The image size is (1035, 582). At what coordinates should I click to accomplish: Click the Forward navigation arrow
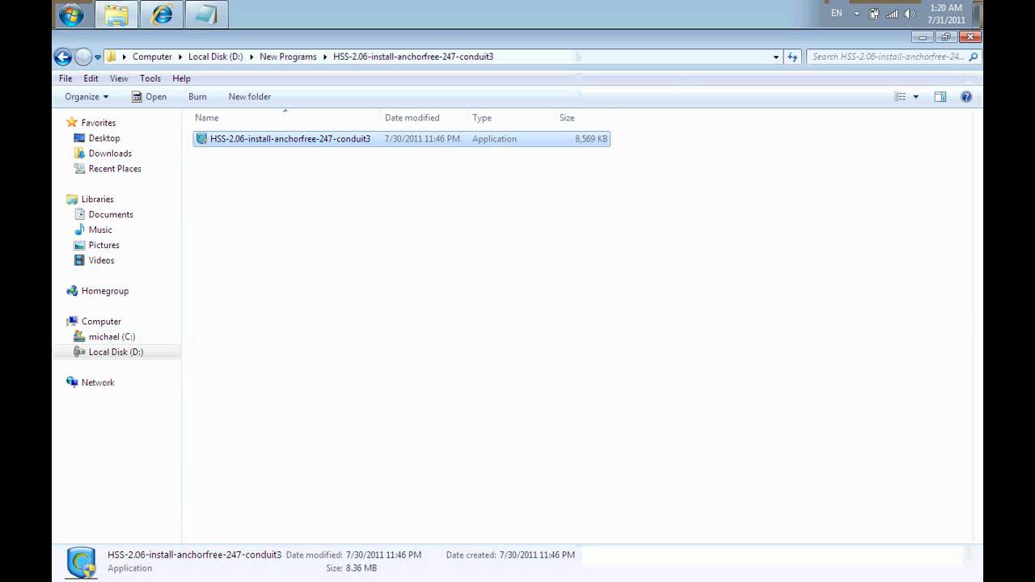(82, 57)
